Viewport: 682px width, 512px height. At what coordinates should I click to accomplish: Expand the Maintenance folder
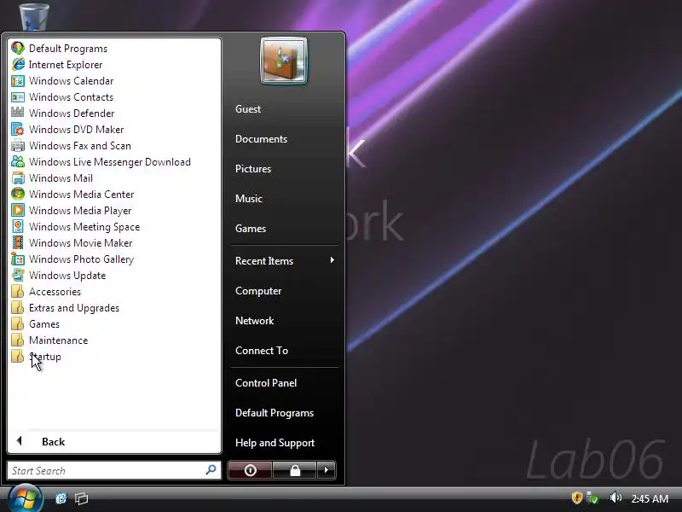tap(49, 340)
